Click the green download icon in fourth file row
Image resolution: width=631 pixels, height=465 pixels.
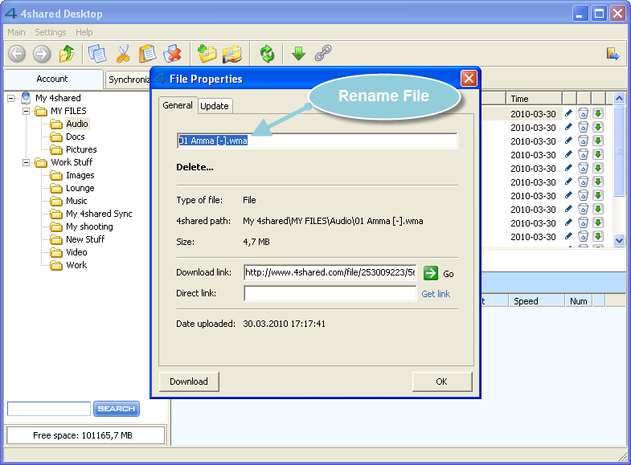pos(598,155)
